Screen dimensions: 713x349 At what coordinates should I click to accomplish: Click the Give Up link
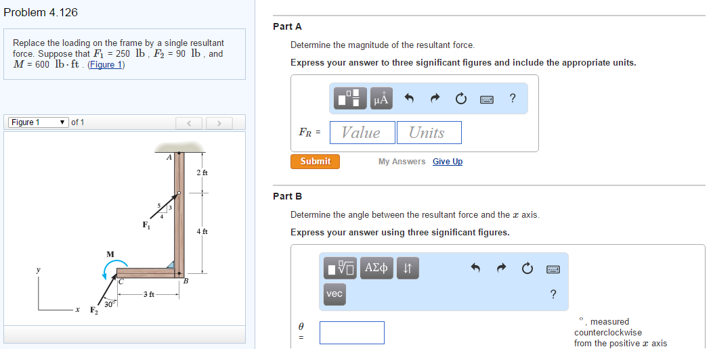point(448,162)
